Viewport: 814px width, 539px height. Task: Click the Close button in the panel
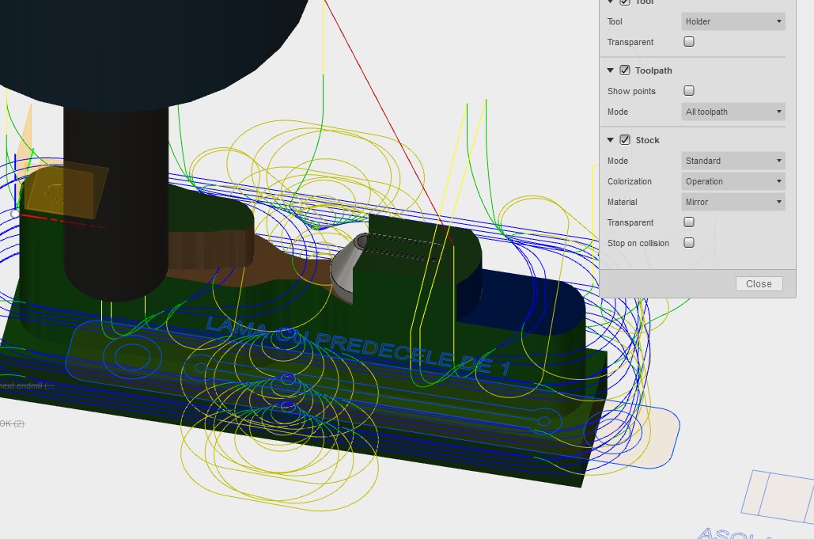759,284
